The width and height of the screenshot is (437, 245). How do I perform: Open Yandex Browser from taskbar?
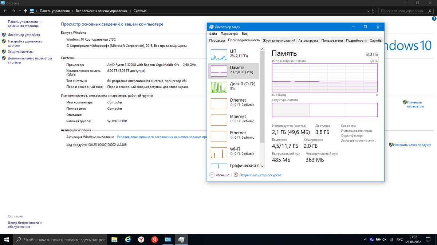[141, 240]
